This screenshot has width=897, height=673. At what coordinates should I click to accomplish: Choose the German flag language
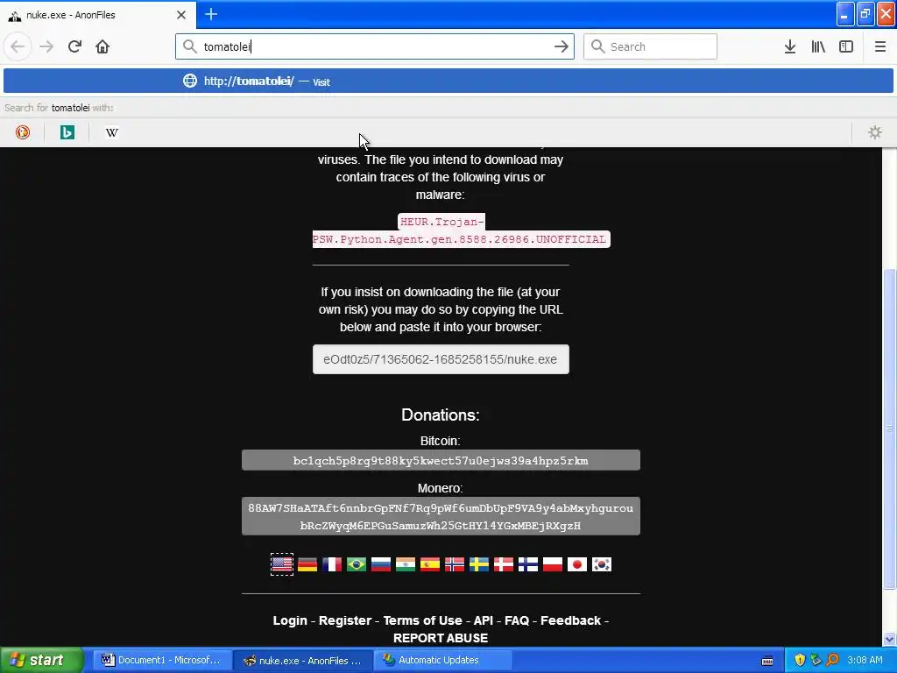307,564
